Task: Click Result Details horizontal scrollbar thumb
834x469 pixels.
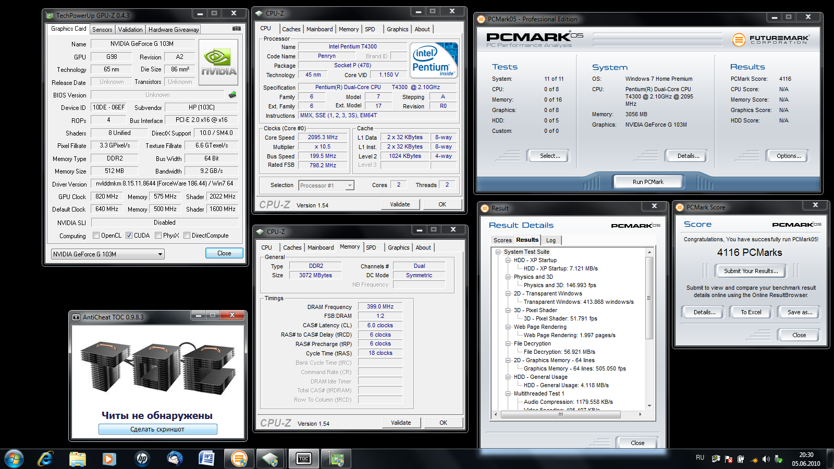Action: click(560, 415)
